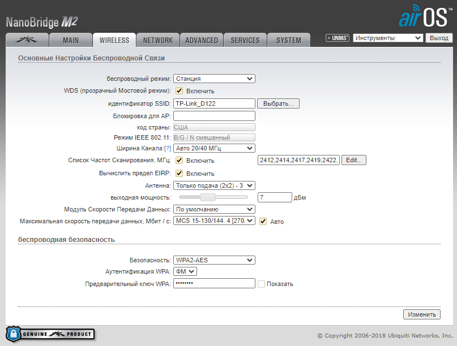Uncheck Авто max data rate checkbox

263,222
